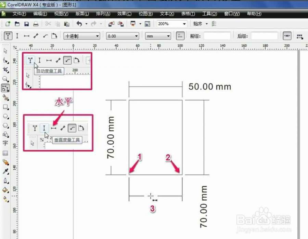Image resolution: width=308 pixels, height=239 pixels.
Task: Click the Export icon in the toolbar
Action: coord(120,24)
